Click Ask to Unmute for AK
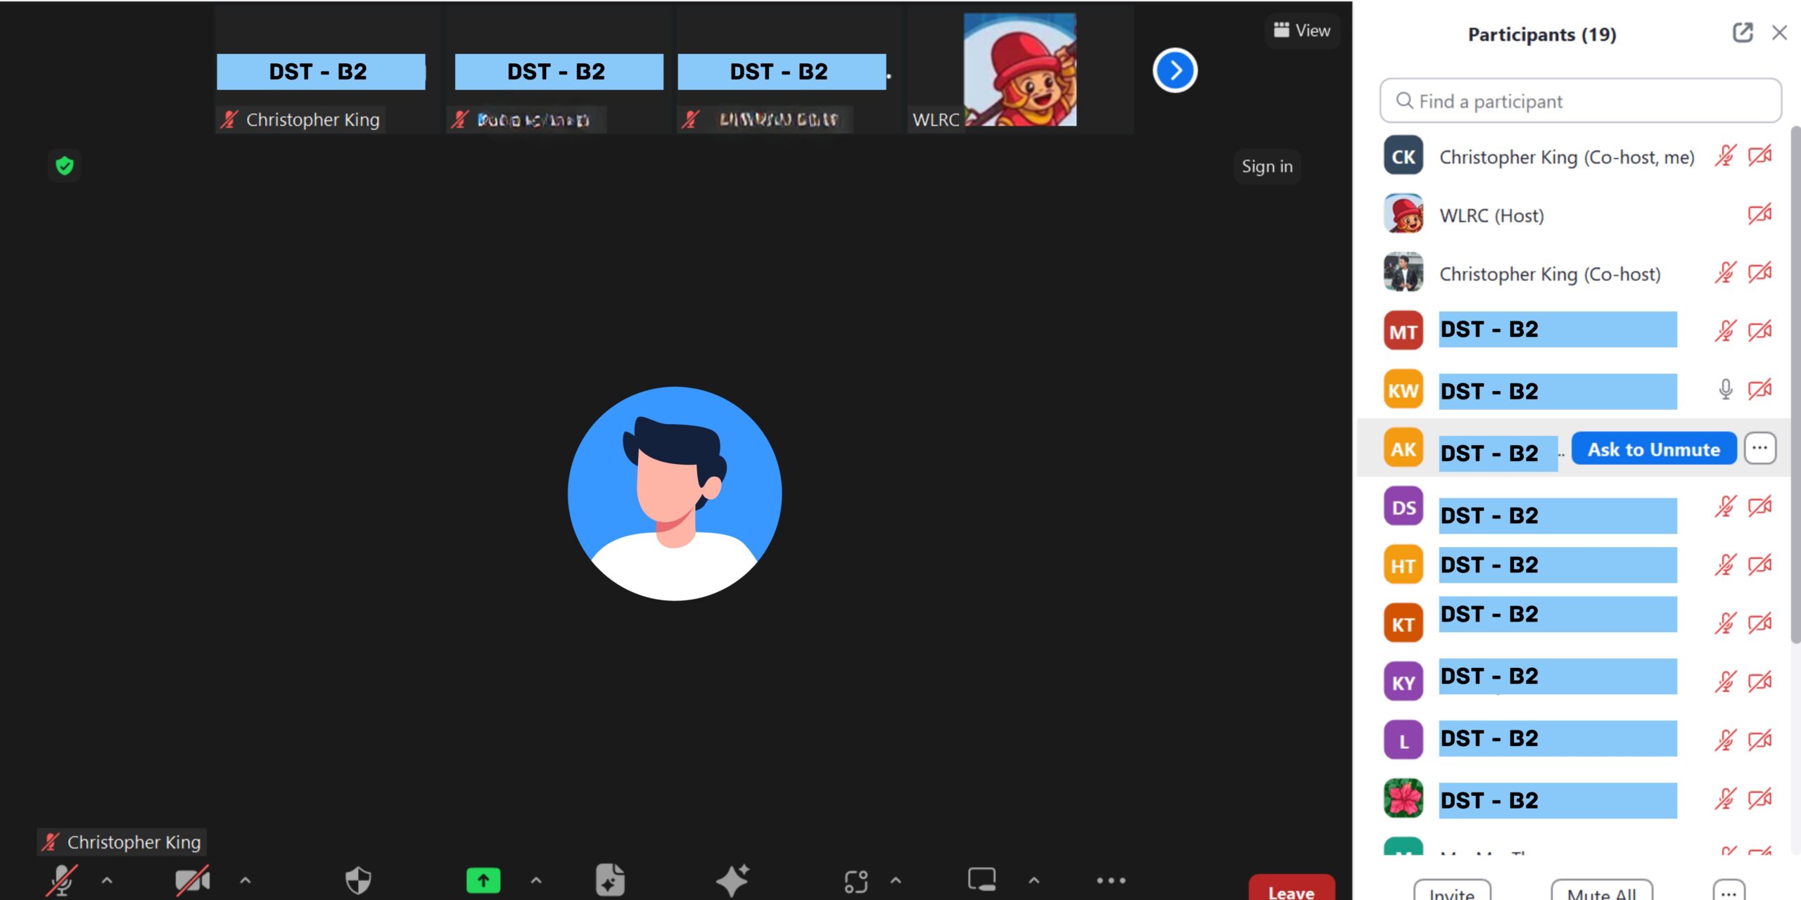The image size is (1801, 900). click(1653, 449)
